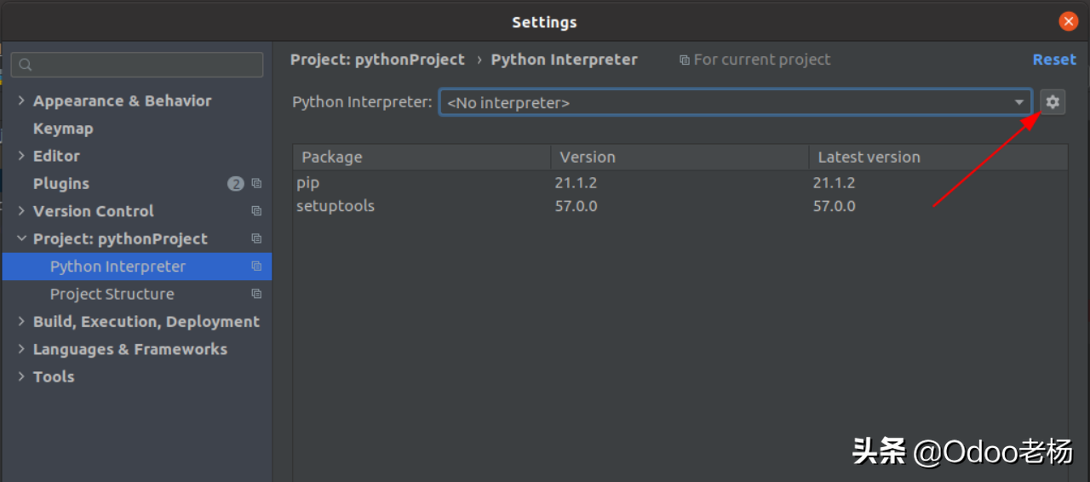The width and height of the screenshot is (1090, 482).
Task: Click the search magnifier icon in Settings
Action: coord(26,65)
